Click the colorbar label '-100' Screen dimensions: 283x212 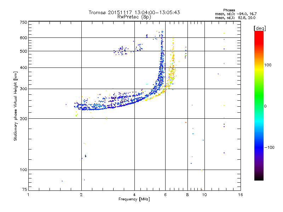click(270, 147)
